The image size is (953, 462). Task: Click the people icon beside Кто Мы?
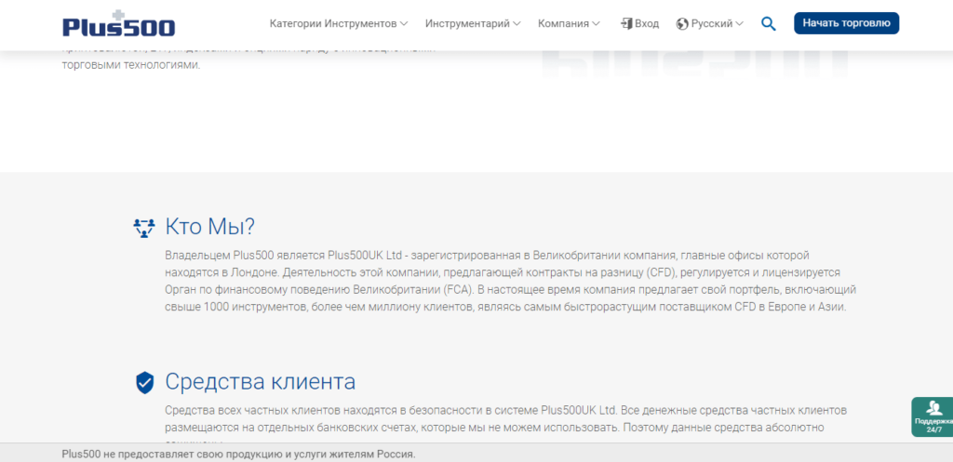point(144,228)
